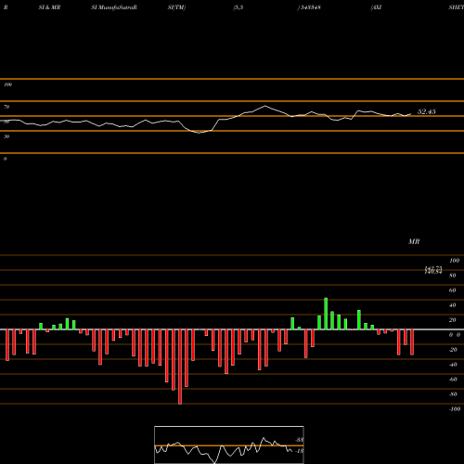This screenshot has width=464, height=464.
Task: Click the "33" value in mini chart
Action: click(300, 440)
